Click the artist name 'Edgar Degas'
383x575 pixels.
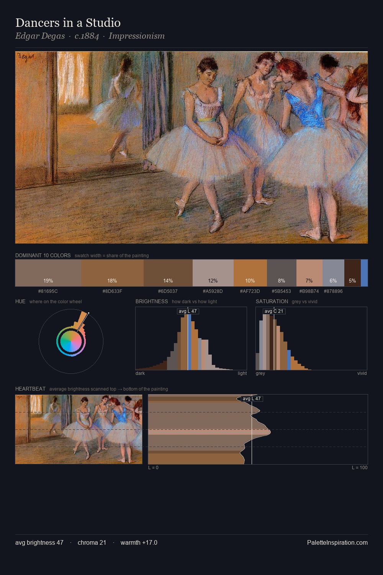(x=40, y=36)
